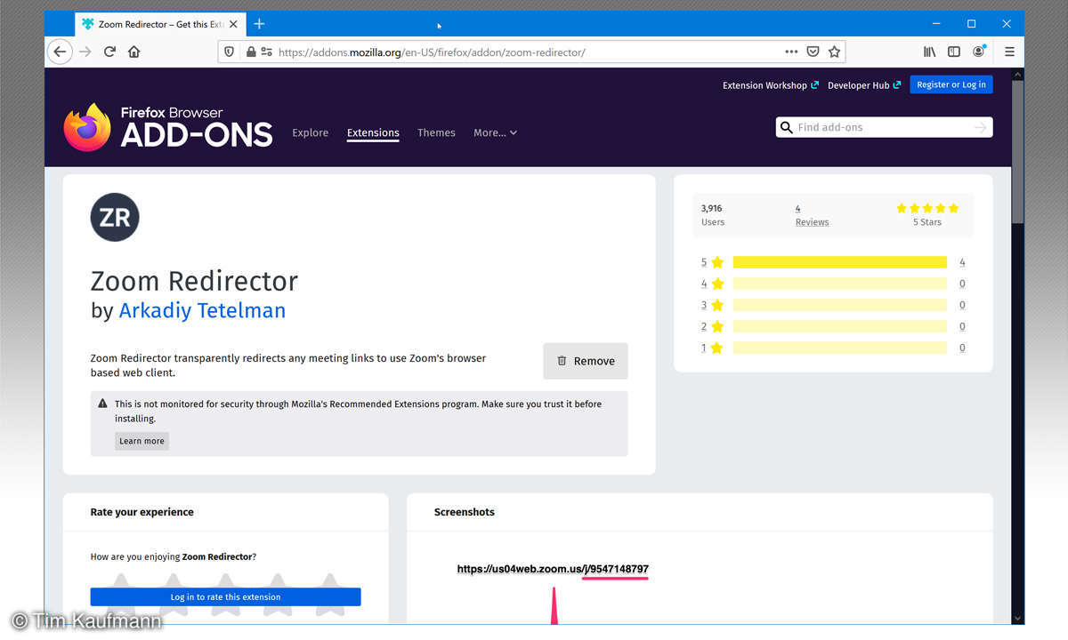Select the 5-star rating bar
Image resolution: width=1068 pixels, height=640 pixels.
pyautogui.click(x=838, y=262)
